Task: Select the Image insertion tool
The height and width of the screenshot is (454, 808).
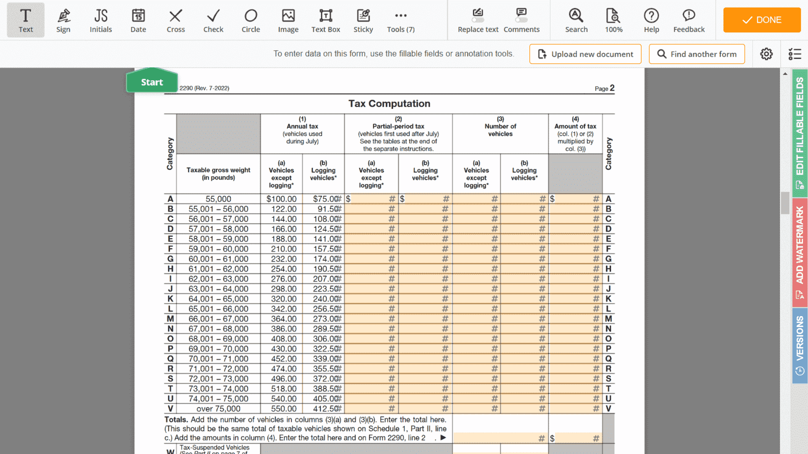Action: coord(288,19)
